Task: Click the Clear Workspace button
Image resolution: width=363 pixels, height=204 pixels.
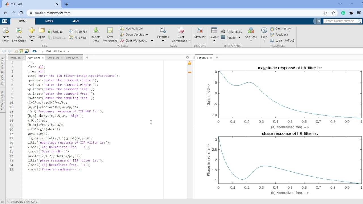Action: point(134,41)
